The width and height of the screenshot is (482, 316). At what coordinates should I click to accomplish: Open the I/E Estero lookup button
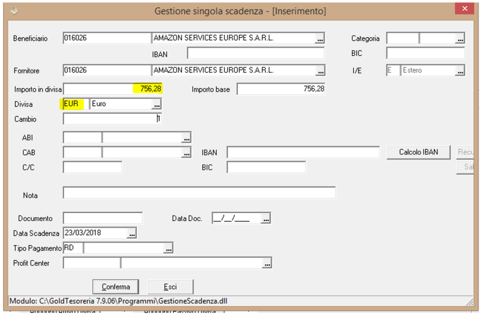(460, 70)
